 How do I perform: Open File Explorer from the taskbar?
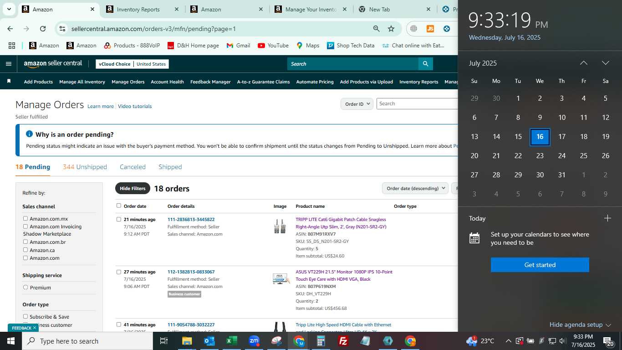(x=187, y=341)
